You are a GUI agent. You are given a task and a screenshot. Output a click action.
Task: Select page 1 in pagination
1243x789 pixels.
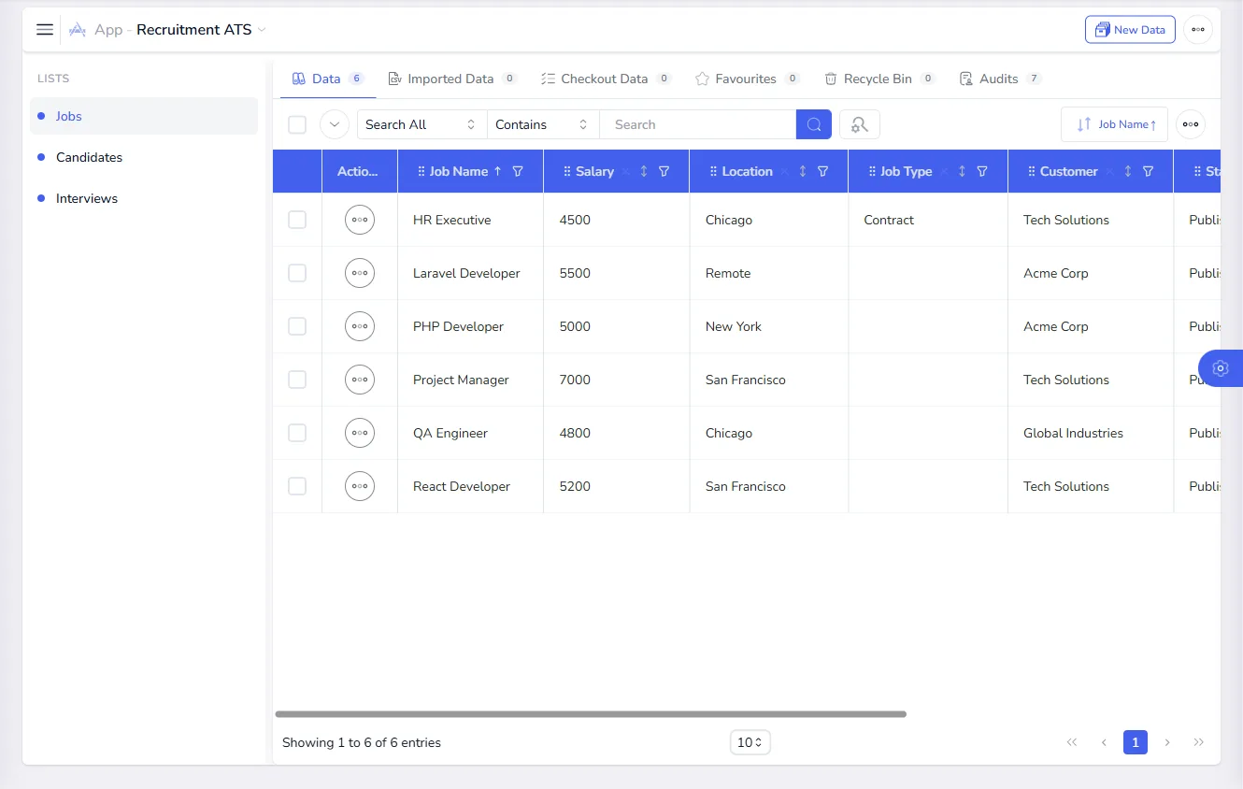pyautogui.click(x=1136, y=742)
